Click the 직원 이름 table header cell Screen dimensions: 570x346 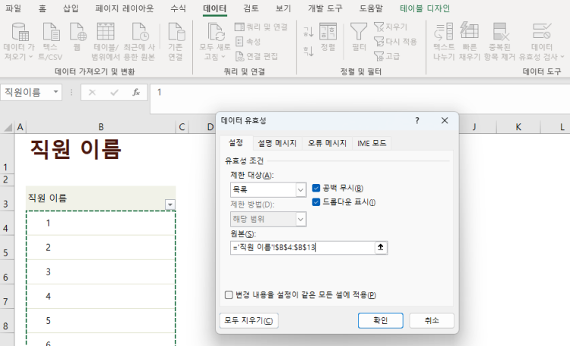coord(100,198)
